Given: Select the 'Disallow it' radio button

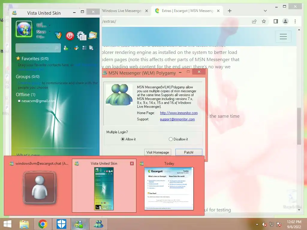Looking at the screenshot, I should (x=171, y=139).
